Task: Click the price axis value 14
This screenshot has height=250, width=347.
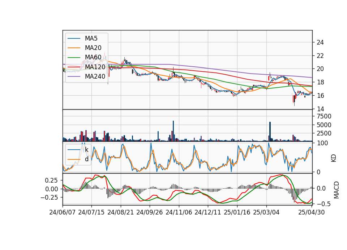Action: click(320, 109)
